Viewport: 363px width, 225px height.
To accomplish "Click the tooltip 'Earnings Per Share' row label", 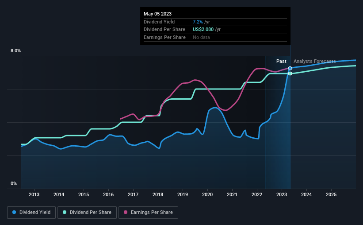I will tap(164, 37).
